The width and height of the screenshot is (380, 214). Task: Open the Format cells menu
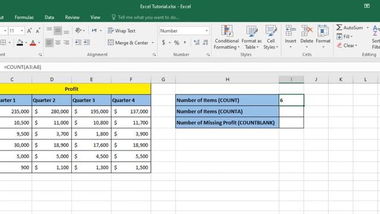pyautogui.click(x=323, y=36)
